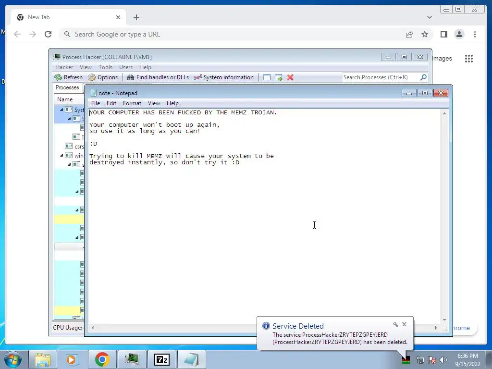Click the find window toolbar icon in Process Hacker
The height and width of the screenshot is (369, 492).
[x=267, y=77]
